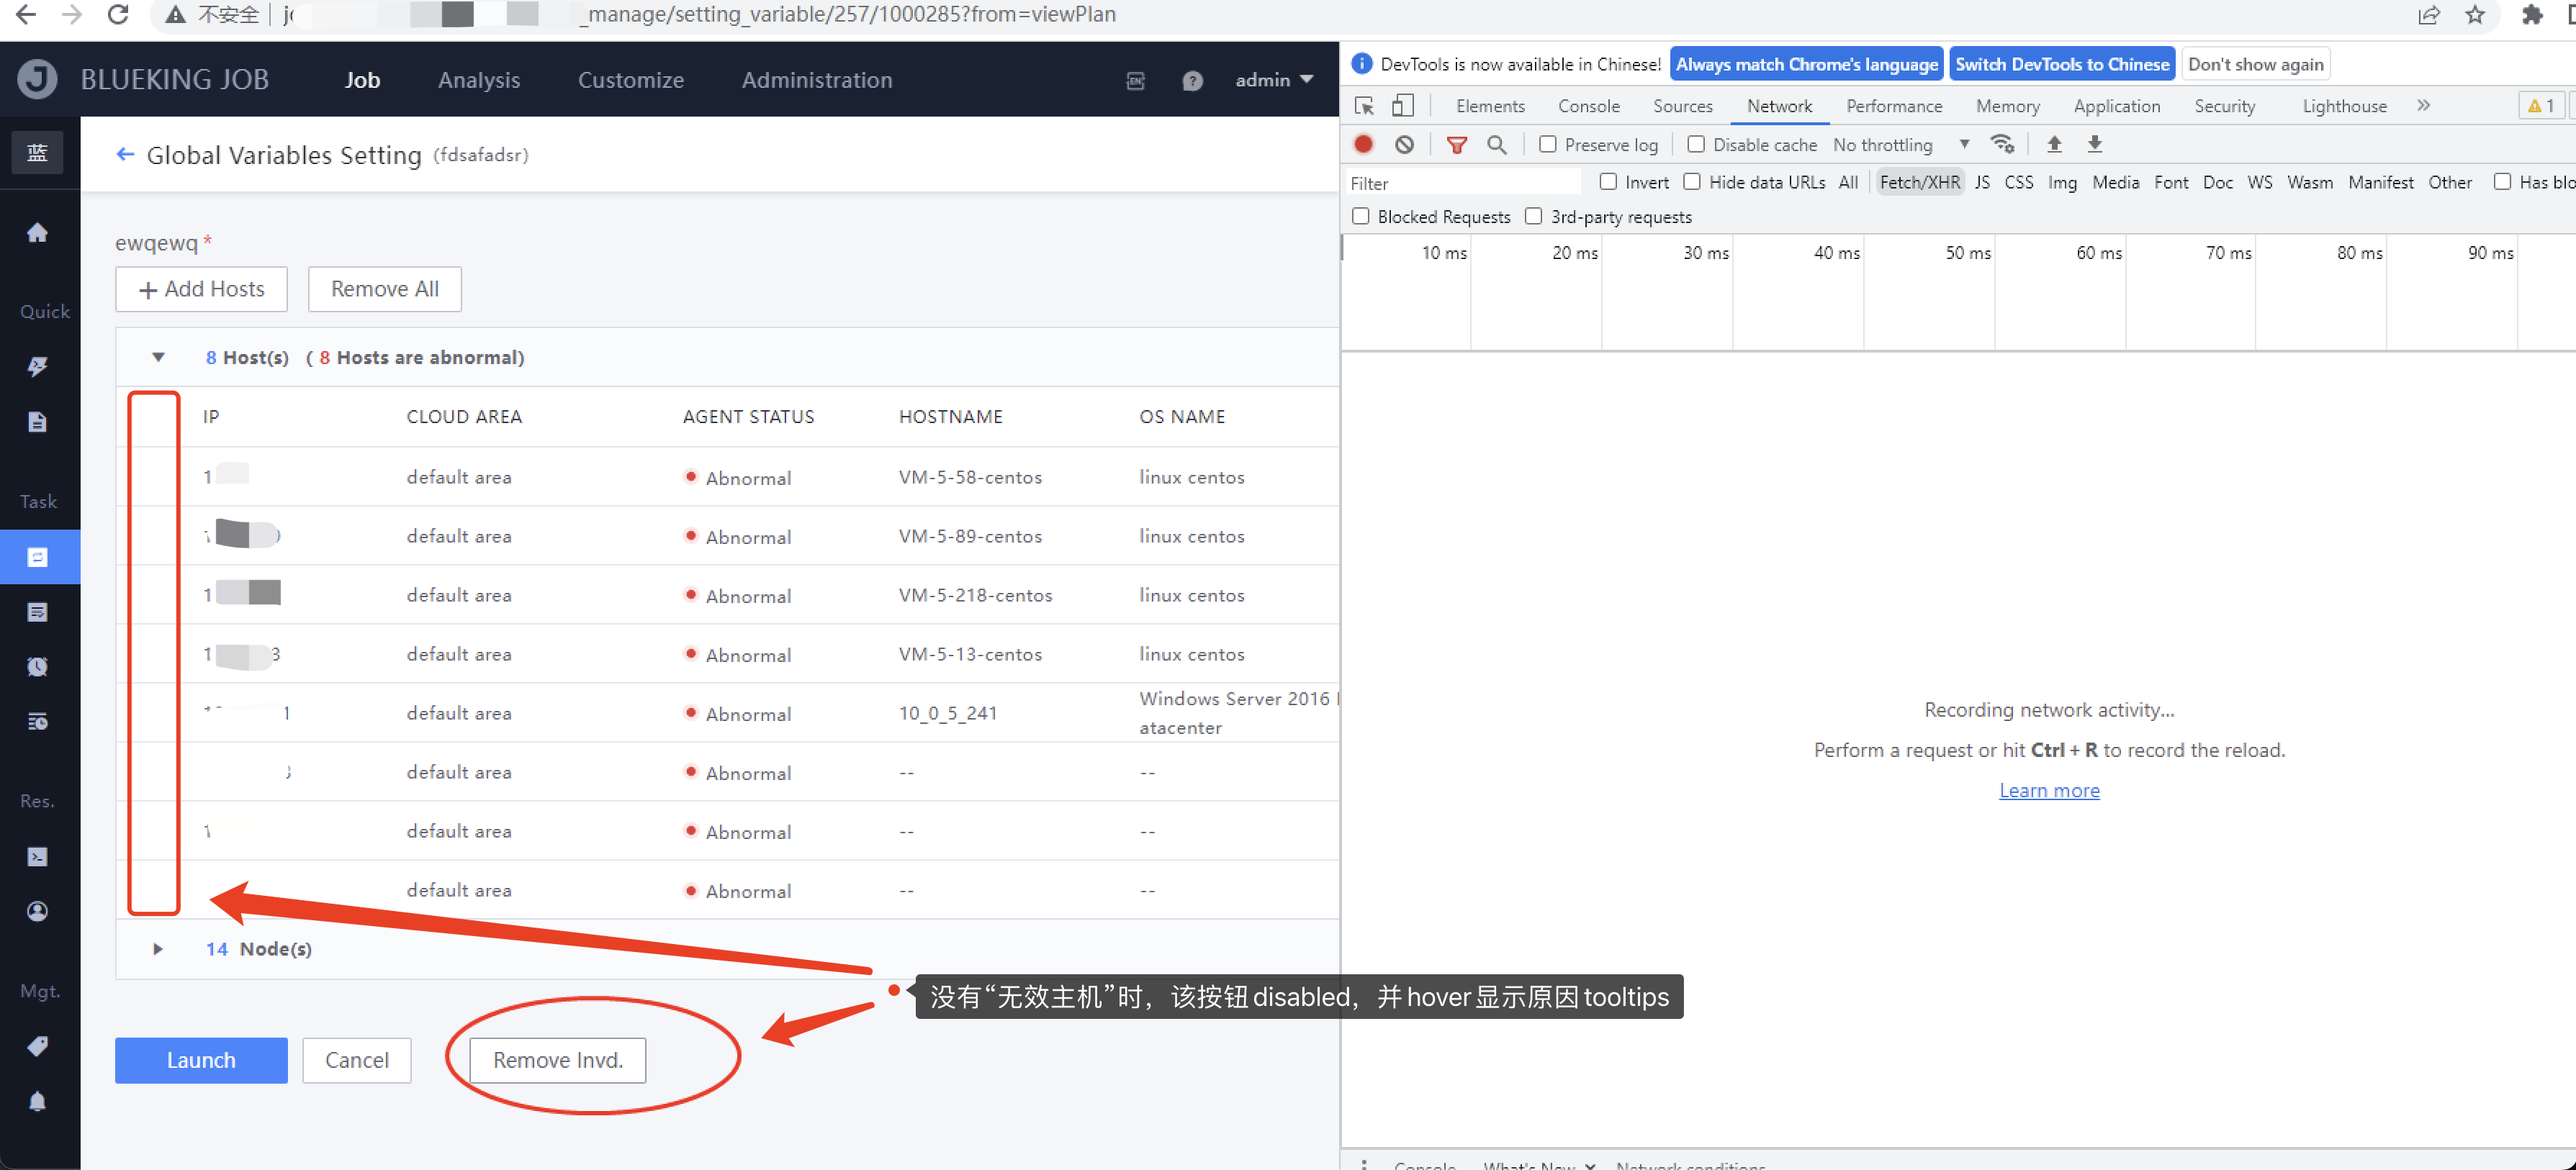Click the Learn more link
2576x1170 pixels.
coord(2048,790)
